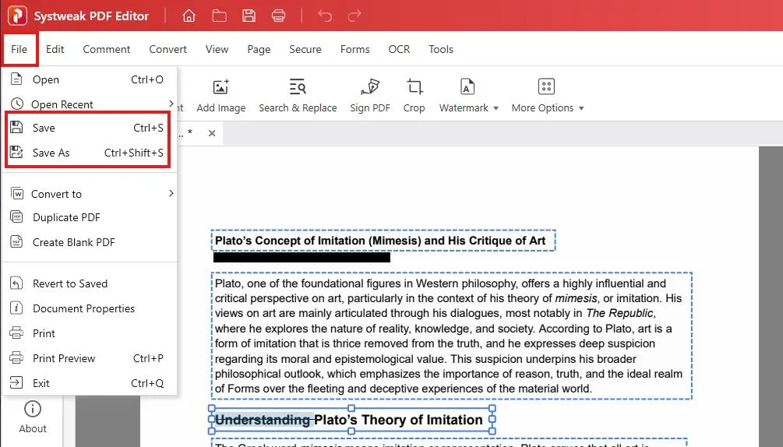Screen dimensions: 783x447
Task: Open the Search & Replace tool
Action: pos(298,96)
